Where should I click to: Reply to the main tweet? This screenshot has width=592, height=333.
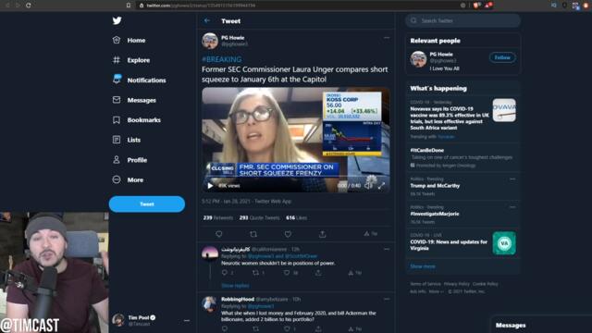pos(219,234)
